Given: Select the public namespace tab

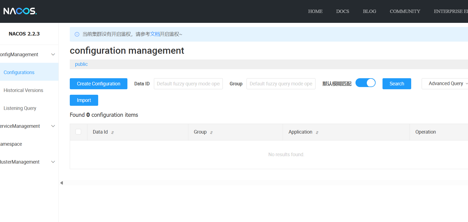Looking at the screenshot, I should click(x=81, y=64).
